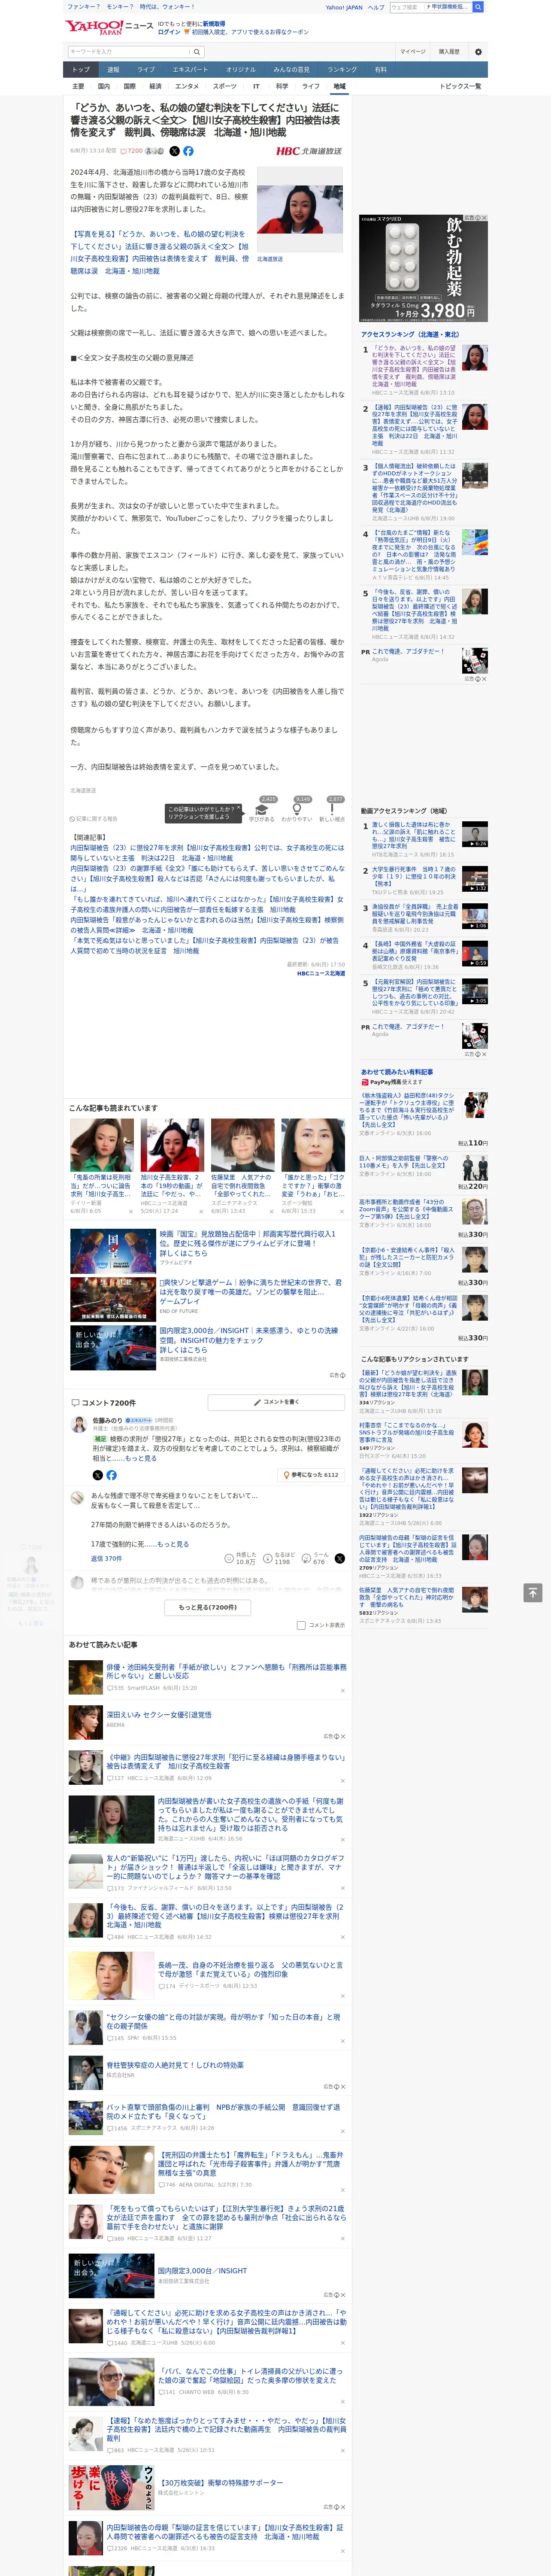
Task: Open マイページ
Action: [413, 51]
